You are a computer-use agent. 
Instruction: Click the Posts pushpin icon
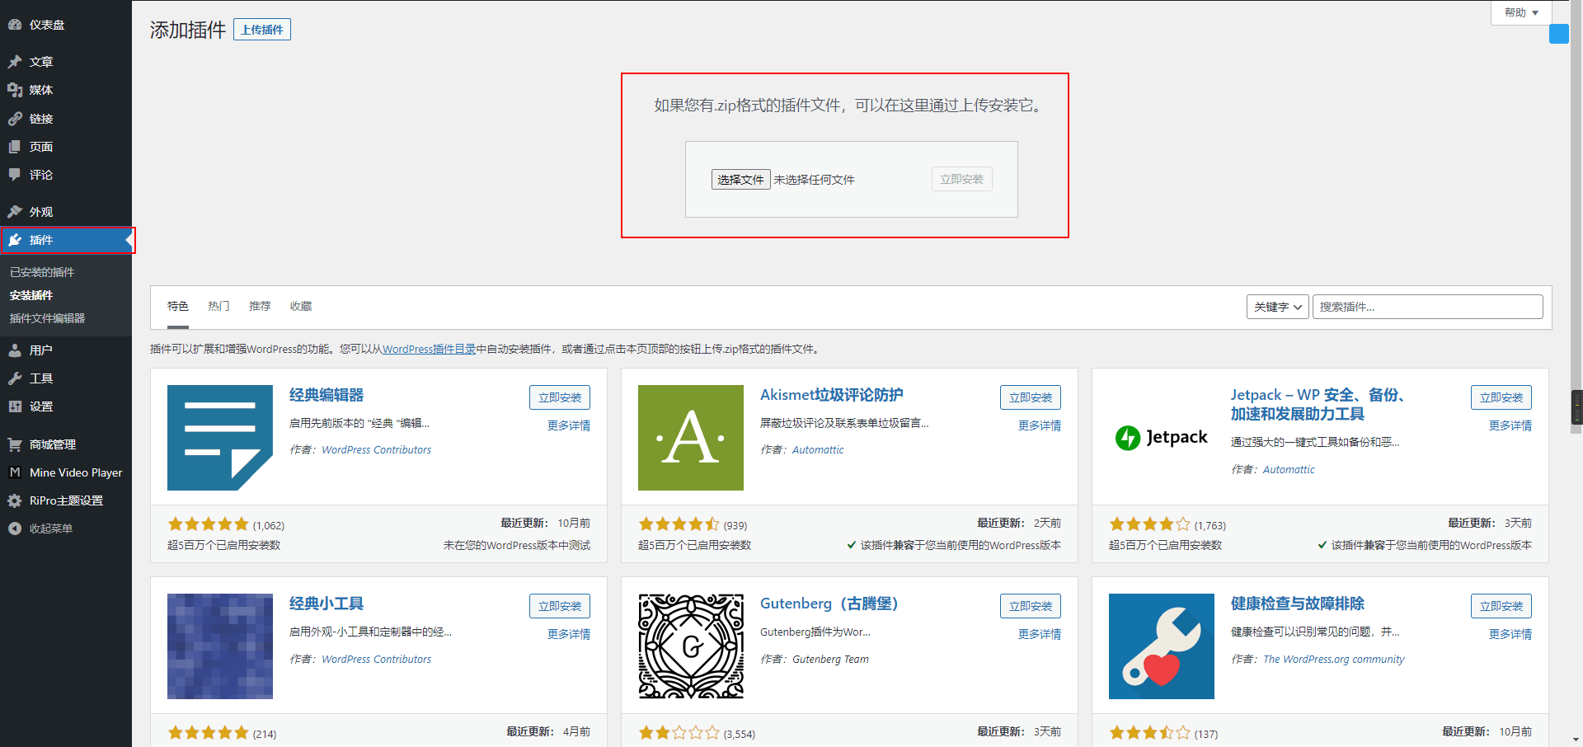(x=15, y=62)
